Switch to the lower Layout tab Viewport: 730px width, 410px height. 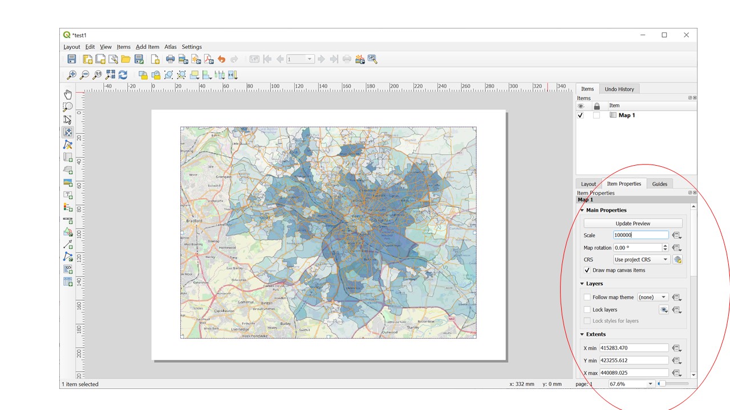coord(589,184)
